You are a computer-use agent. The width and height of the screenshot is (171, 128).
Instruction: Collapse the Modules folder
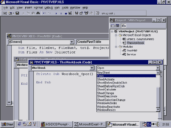point(116,47)
